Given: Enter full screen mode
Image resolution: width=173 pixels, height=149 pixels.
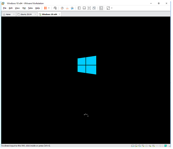Looking at the screenshot, I should [89, 8].
